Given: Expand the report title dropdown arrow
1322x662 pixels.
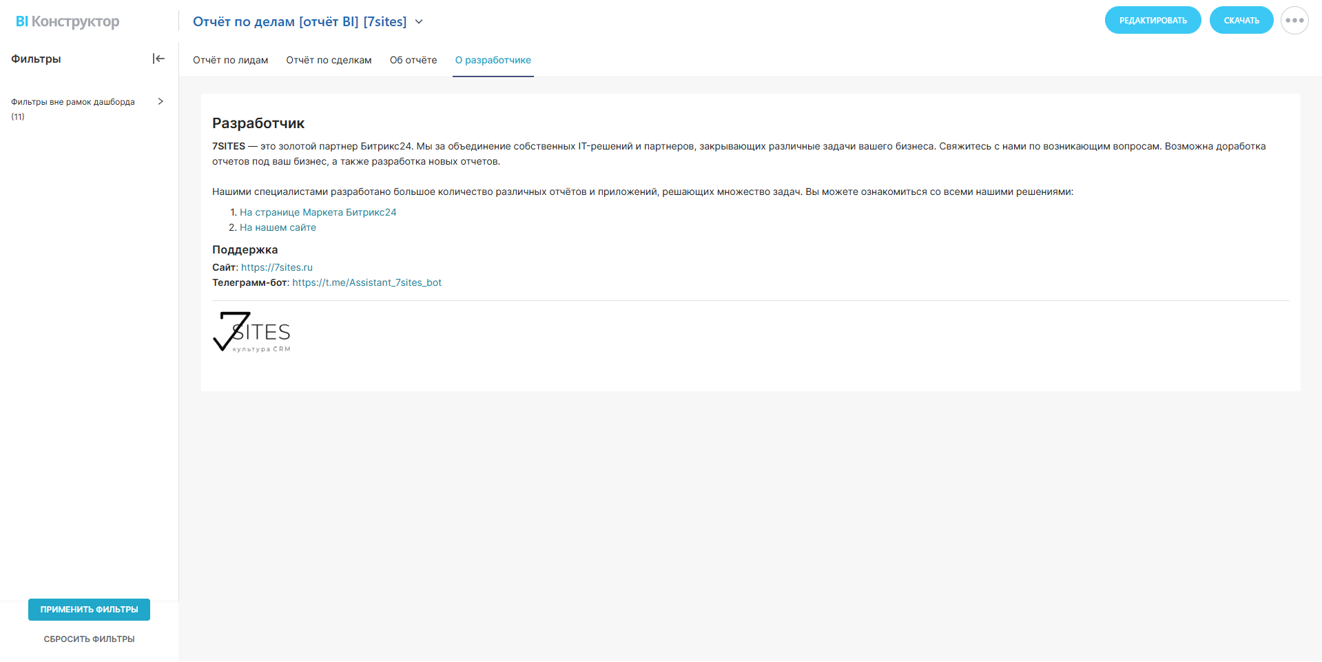Looking at the screenshot, I should pyautogui.click(x=419, y=22).
